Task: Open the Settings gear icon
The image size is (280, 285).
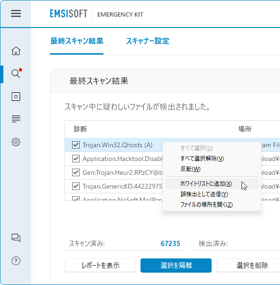Action: [16, 142]
